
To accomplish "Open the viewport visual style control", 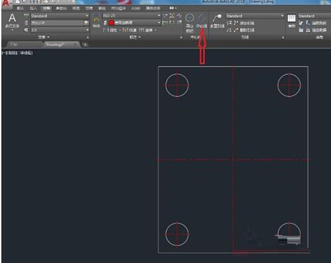I will (26, 53).
